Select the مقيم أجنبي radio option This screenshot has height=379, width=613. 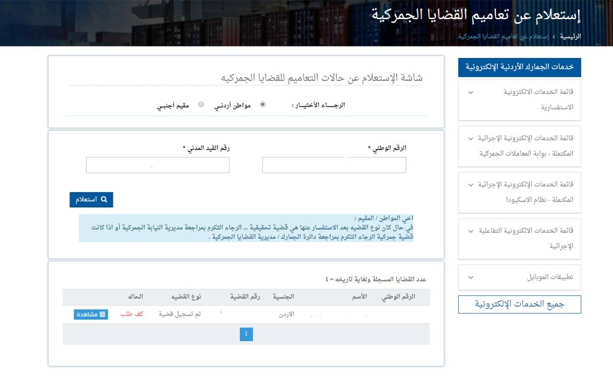(201, 104)
